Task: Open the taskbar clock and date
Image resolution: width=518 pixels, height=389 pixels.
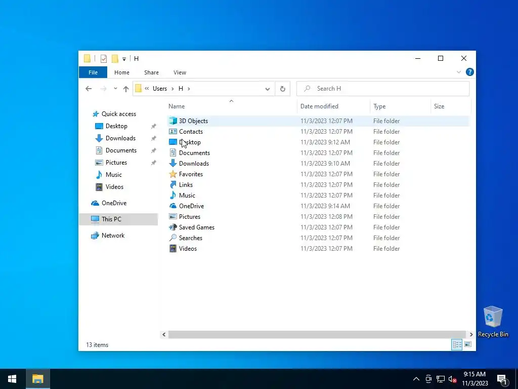Action: (474, 379)
